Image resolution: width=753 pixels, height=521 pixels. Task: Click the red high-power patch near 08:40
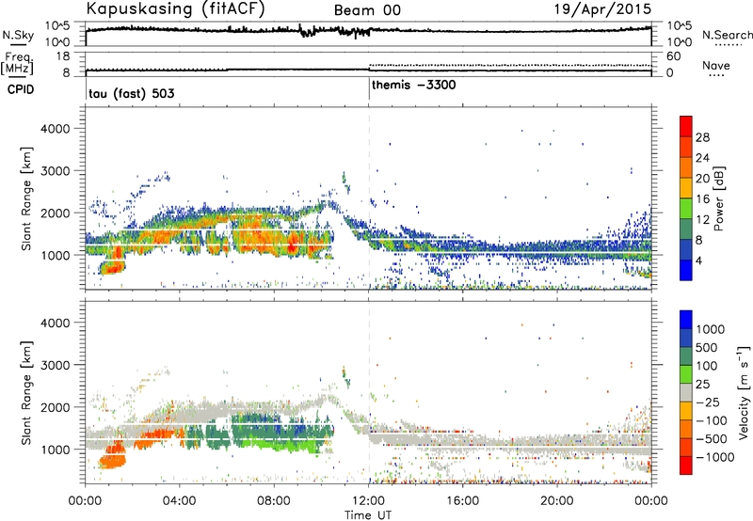291,245
